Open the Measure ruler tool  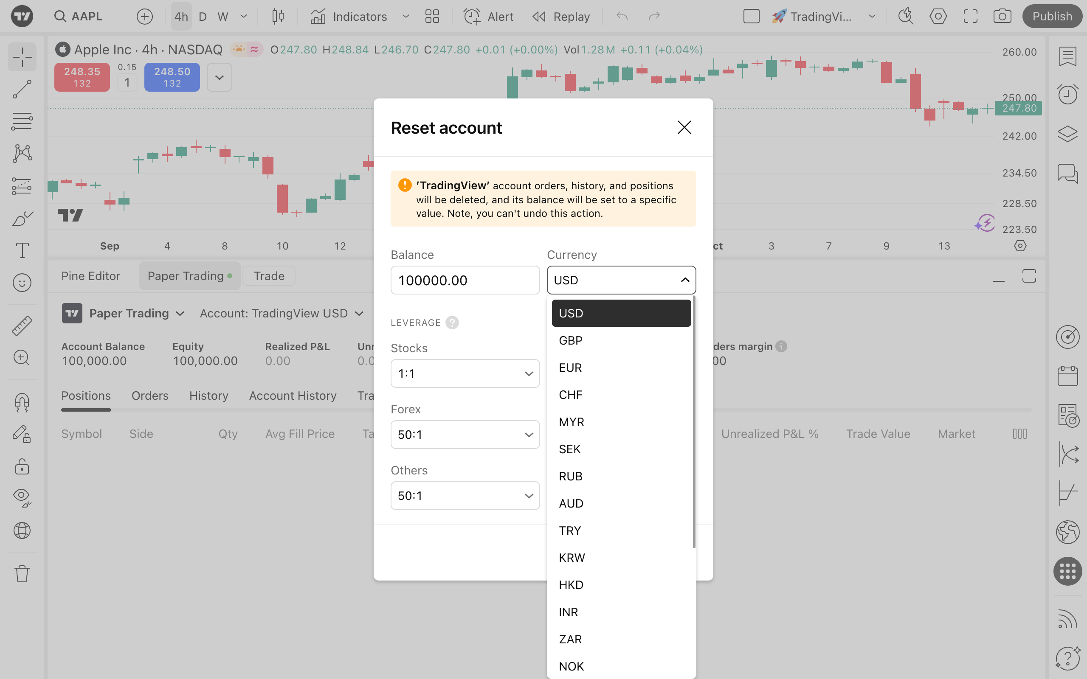tap(22, 325)
